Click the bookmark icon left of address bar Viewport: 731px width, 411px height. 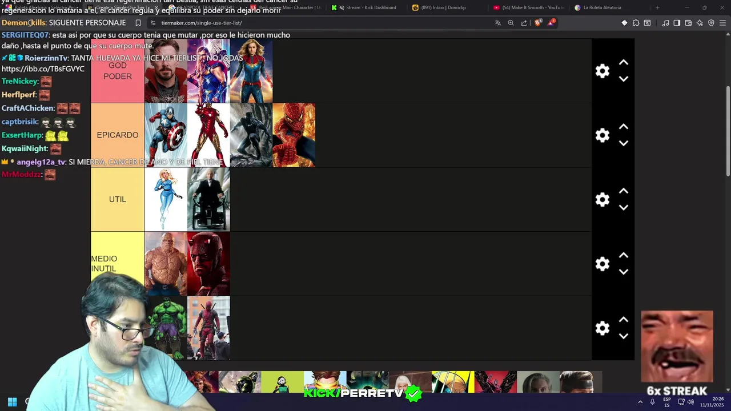click(138, 23)
